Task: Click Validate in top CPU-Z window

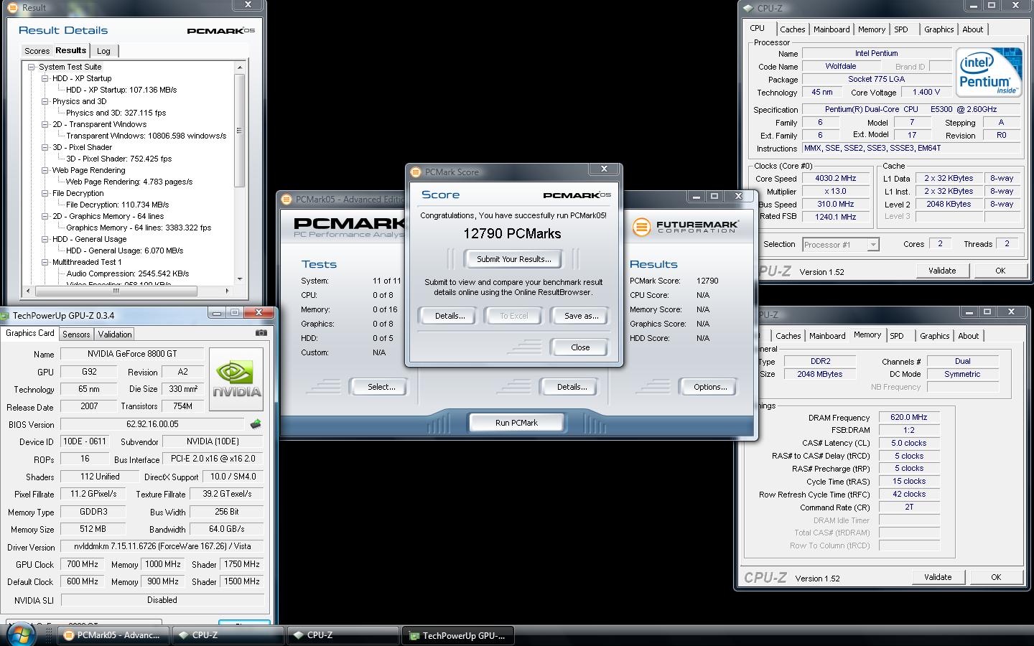Action: pos(941,271)
